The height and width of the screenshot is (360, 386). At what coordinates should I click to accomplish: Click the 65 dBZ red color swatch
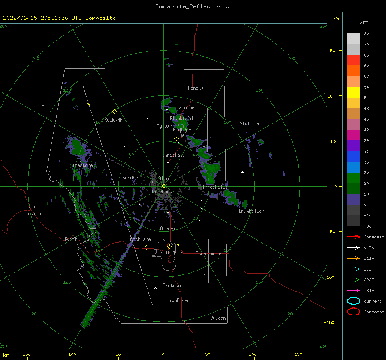[x=353, y=60]
